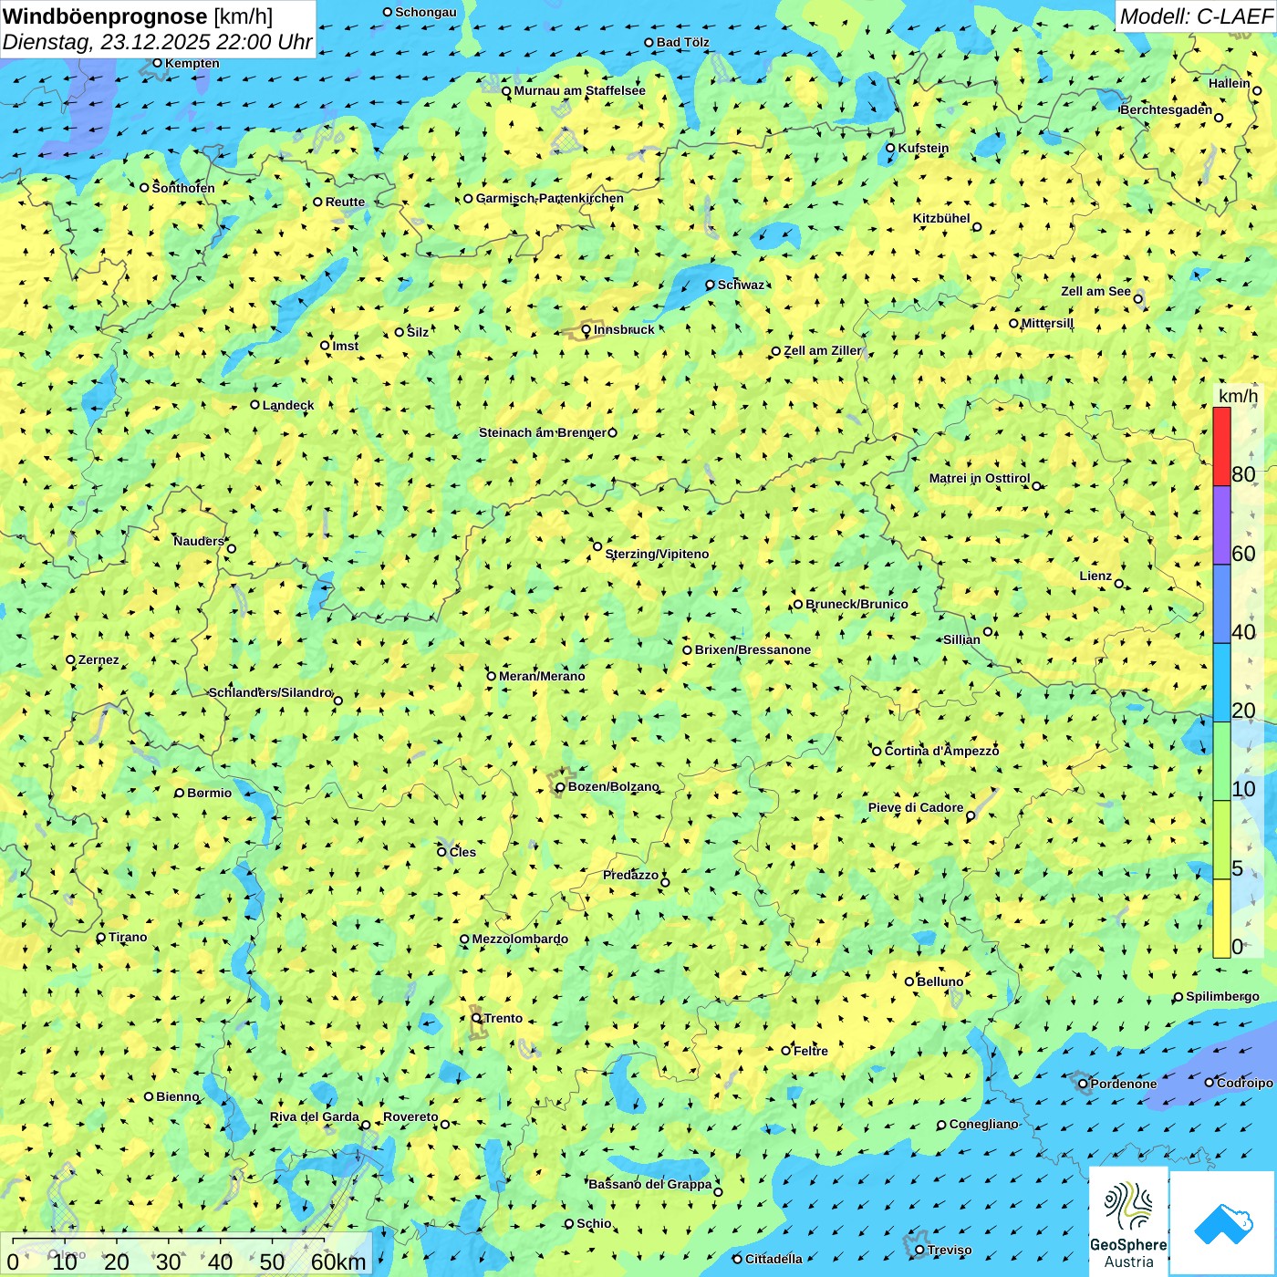Click the Berchtesgaden label
Viewport: 1277px width, 1277px height.
point(1167,109)
